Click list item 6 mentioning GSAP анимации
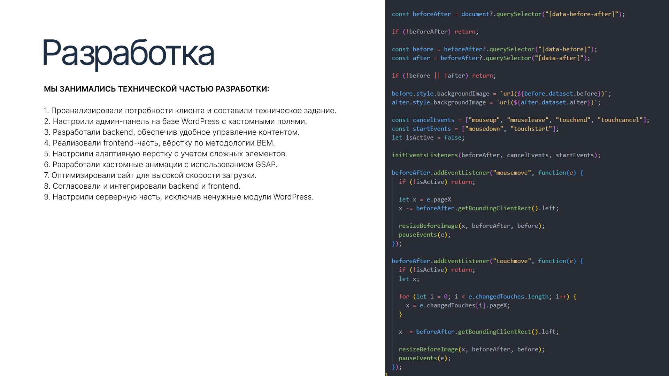 coord(161,165)
